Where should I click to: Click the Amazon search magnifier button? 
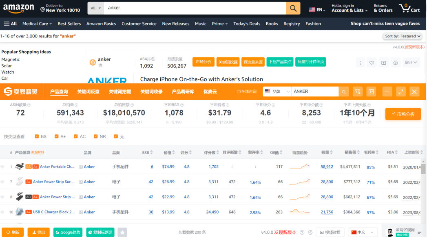pos(293,8)
